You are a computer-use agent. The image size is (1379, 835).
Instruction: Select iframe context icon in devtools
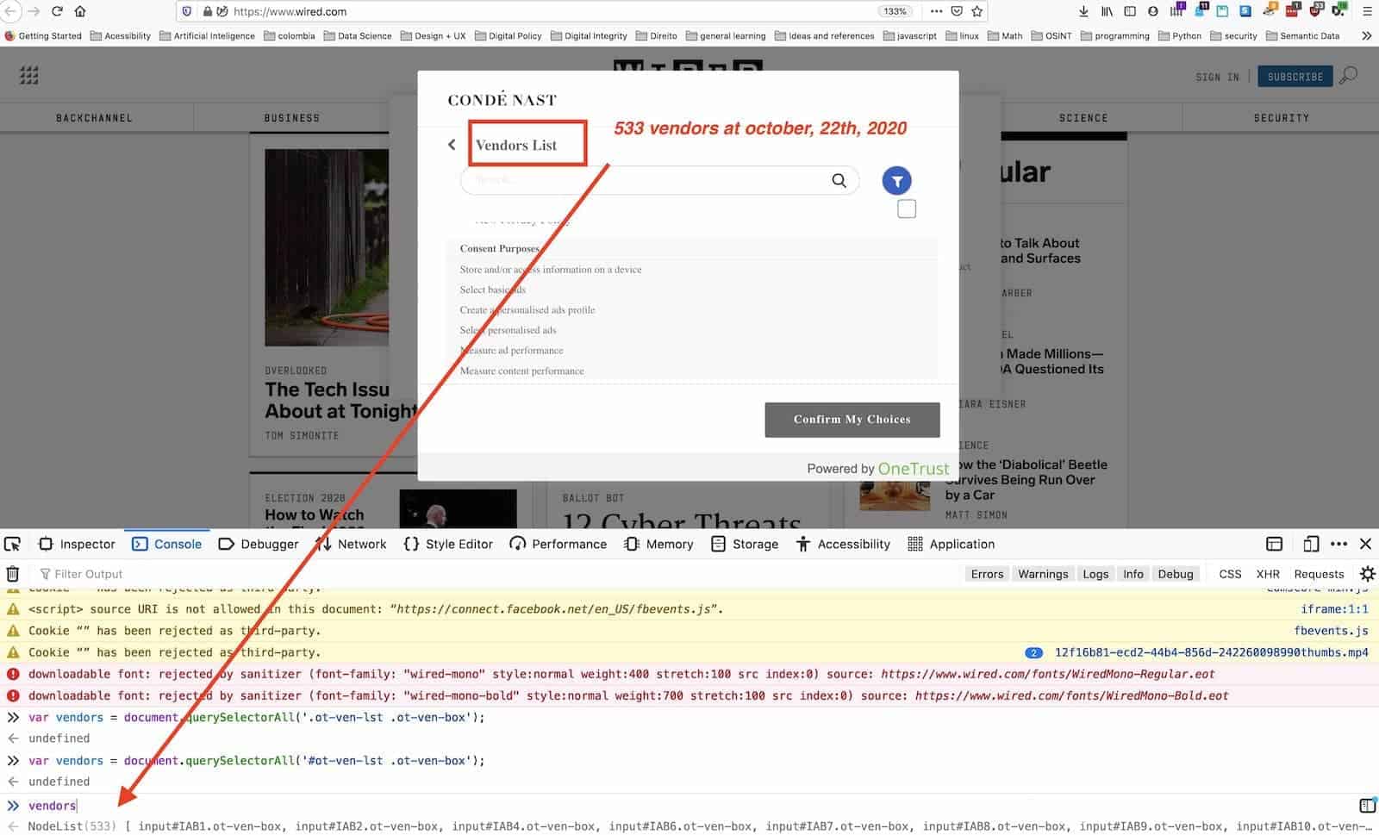1274,544
